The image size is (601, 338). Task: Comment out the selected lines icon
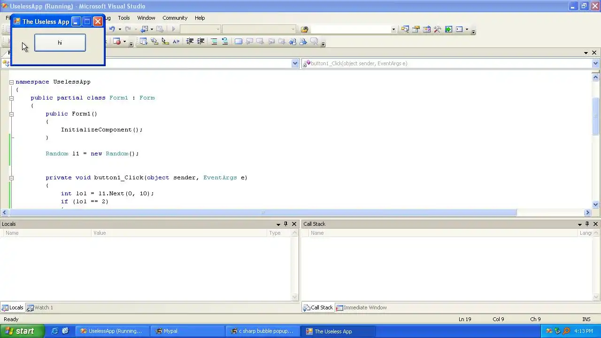[214, 41]
